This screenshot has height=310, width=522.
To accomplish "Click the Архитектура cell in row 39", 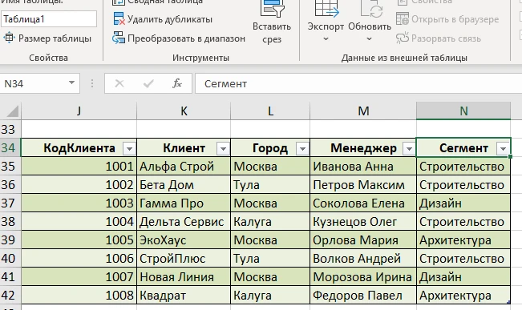I will pos(463,240).
